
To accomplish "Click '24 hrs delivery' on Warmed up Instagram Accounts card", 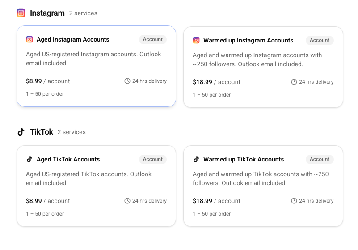I will pyautogui.click(x=316, y=82).
